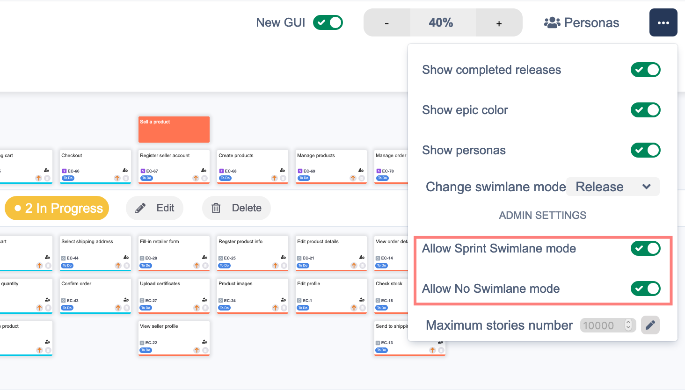This screenshot has width=685, height=390.
Task: Click pencil icon beside Maximum stories number
Action: pyautogui.click(x=650, y=325)
